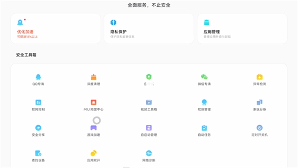Open 游戏加速 game booster

point(94,131)
